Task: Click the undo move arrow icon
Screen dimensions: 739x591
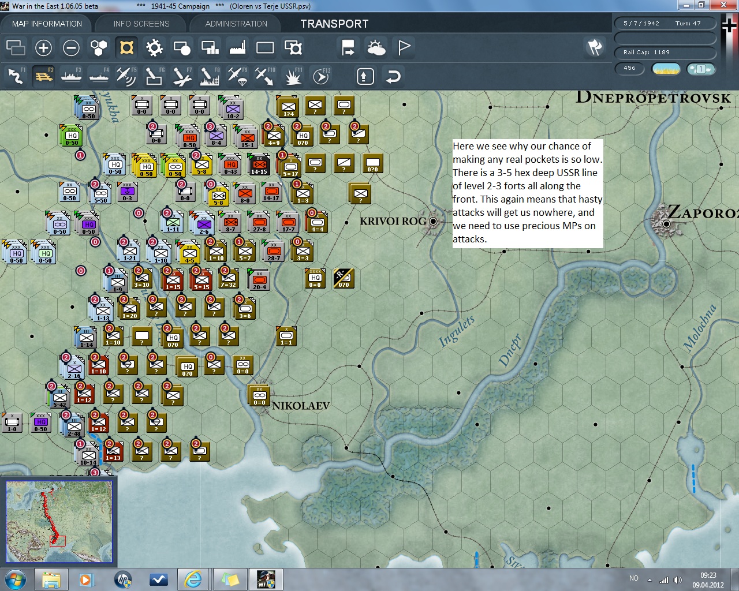Action: (x=393, y=76)
